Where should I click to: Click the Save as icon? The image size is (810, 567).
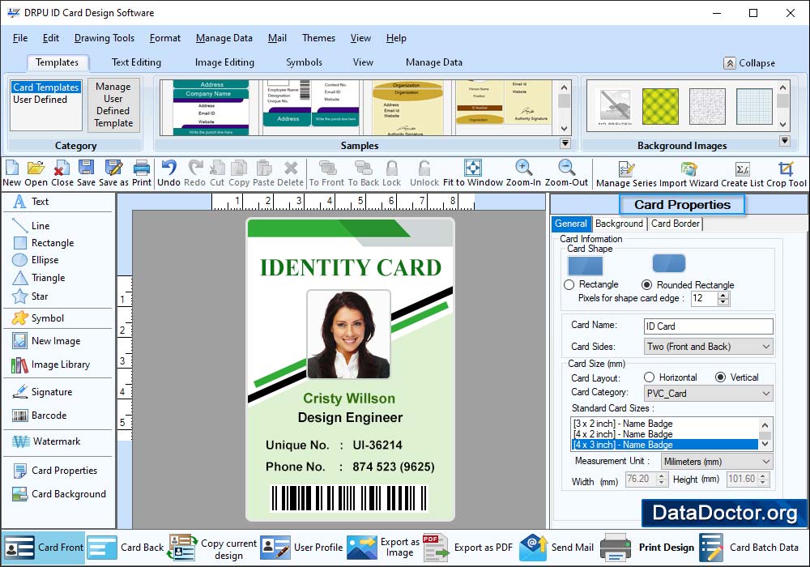point(113,168)
